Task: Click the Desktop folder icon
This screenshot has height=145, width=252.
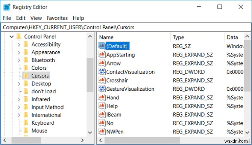Action: [26, 84]
